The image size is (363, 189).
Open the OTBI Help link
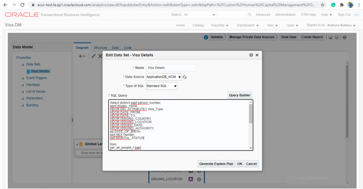(x=308, y=14)
